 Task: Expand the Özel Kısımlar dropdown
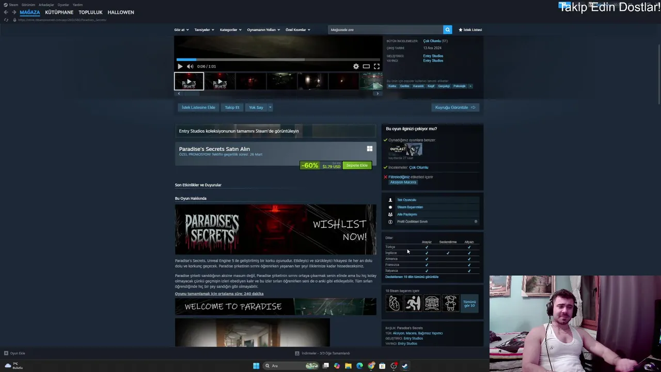tap(298, 29)
